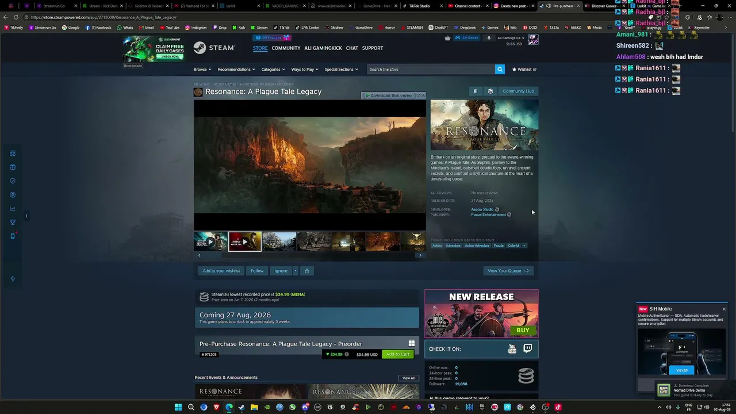Expand the Recommendations menu

tap(236, 69)
